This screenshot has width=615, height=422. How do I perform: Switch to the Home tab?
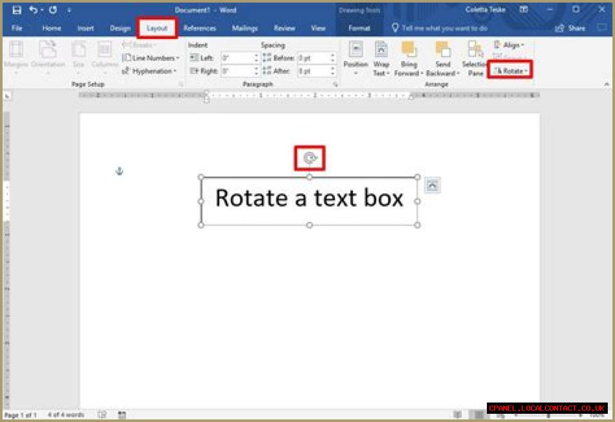52,28
